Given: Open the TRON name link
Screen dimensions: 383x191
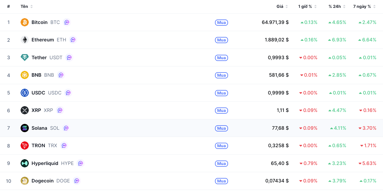Looking at the screenshot, I should click(38, 145).
